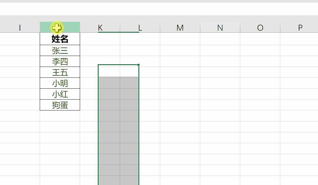Select column L header
The height and width of the screenshot is (185, 318).
click(140, 28)
